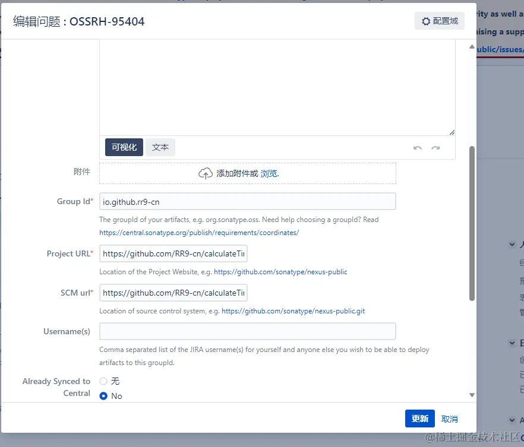Click the 编辑问题 : OSSRH-95404 dialog title

click(79, 21)
